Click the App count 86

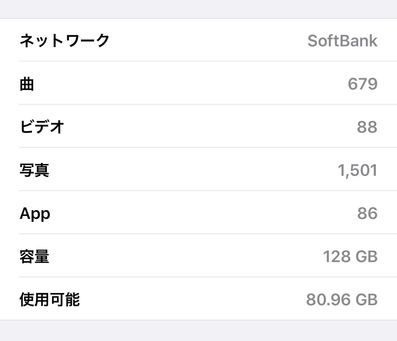(x=367, y=213)
